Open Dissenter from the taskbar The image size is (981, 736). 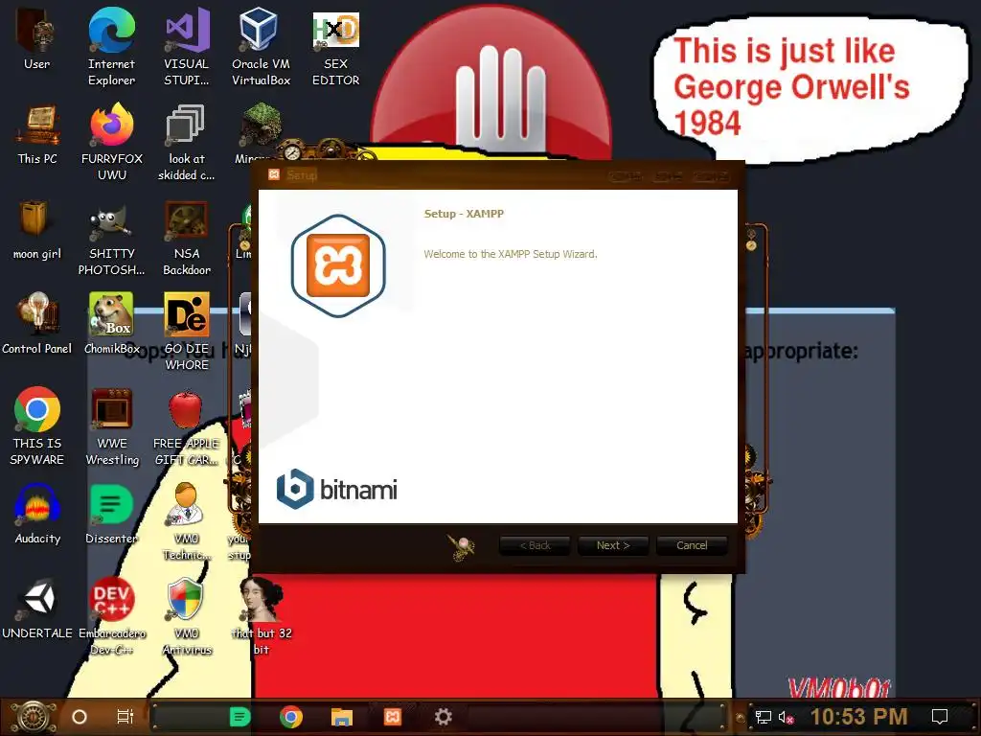pos(240,717)
